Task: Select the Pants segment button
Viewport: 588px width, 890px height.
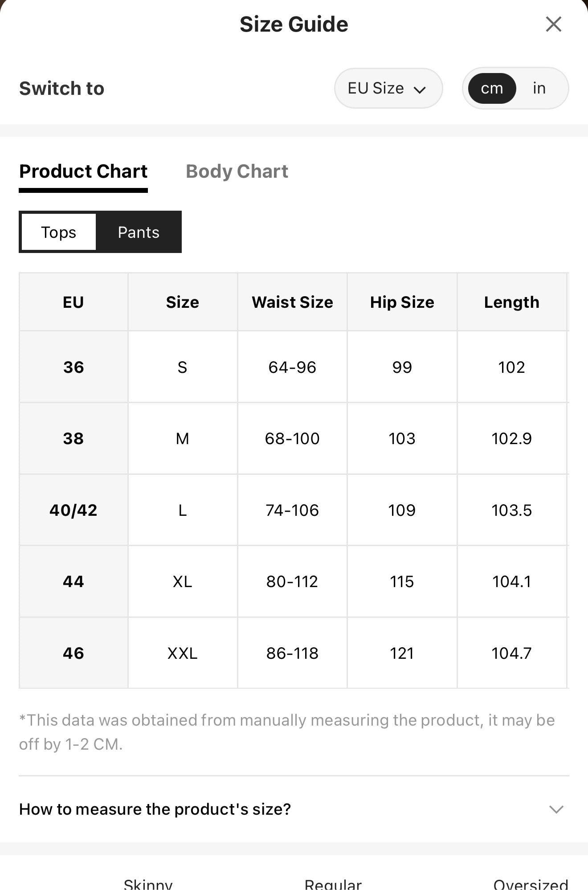Action: coord(139,232)
